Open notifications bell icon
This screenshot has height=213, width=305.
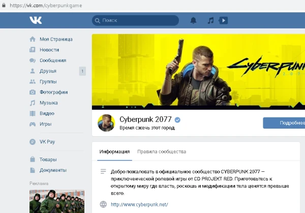(193, 20)
